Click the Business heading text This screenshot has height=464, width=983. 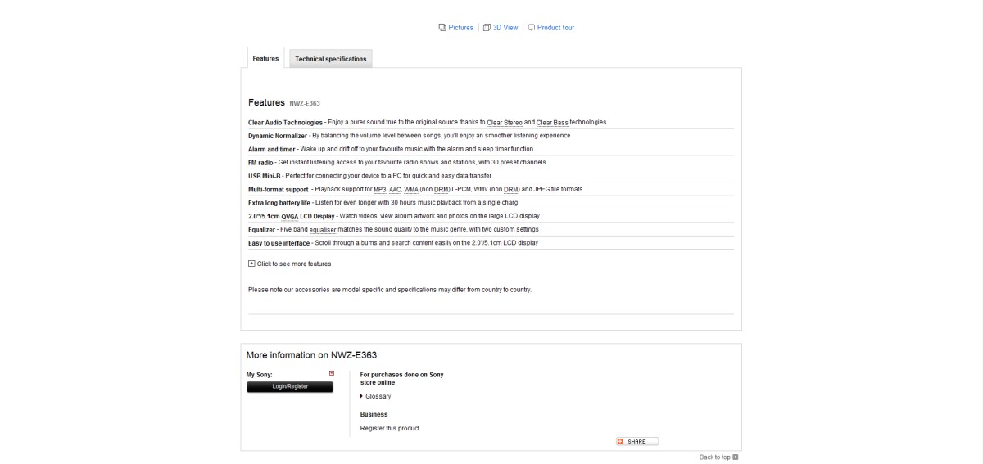374,414
